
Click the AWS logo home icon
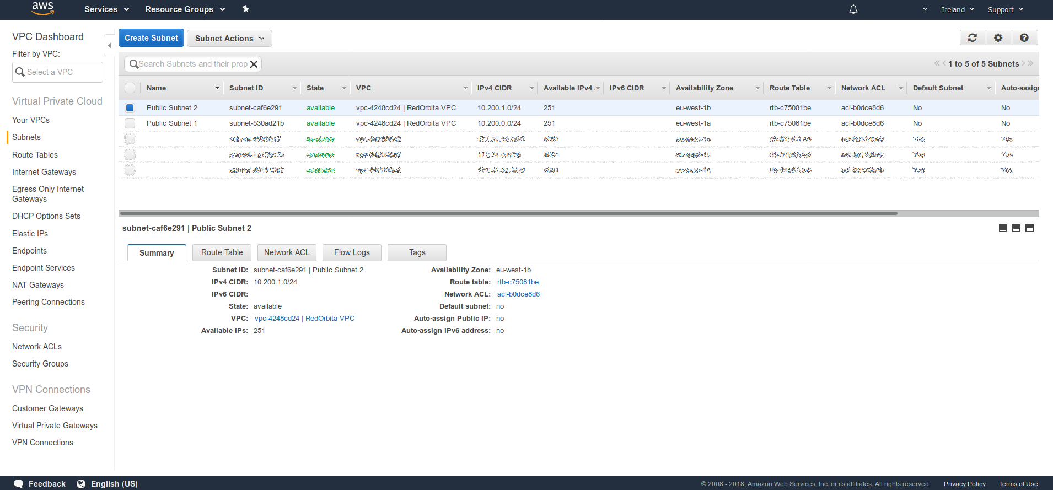(x=42, y=9)
